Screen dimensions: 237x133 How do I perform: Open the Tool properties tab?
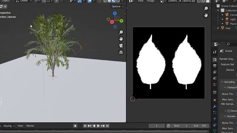215,52
